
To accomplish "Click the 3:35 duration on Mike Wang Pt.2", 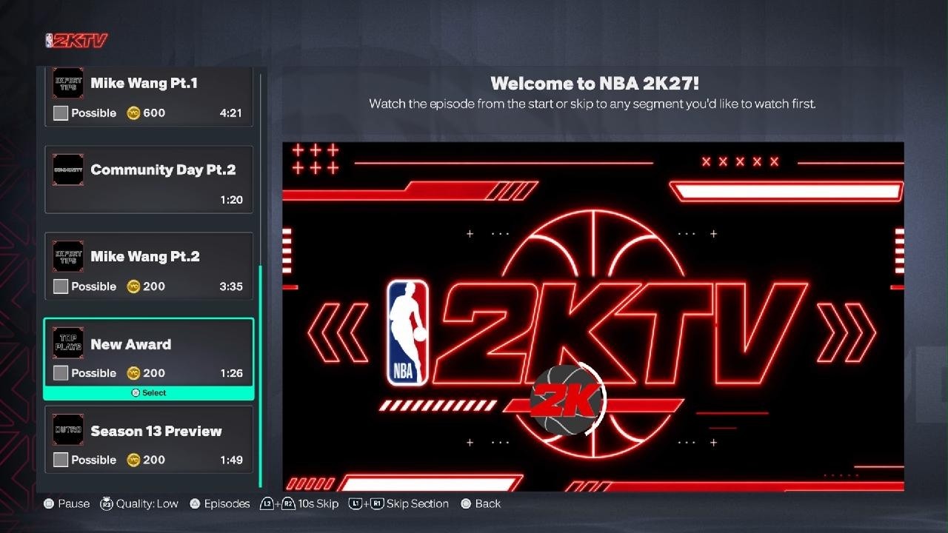I will click(x=231, y=286).
